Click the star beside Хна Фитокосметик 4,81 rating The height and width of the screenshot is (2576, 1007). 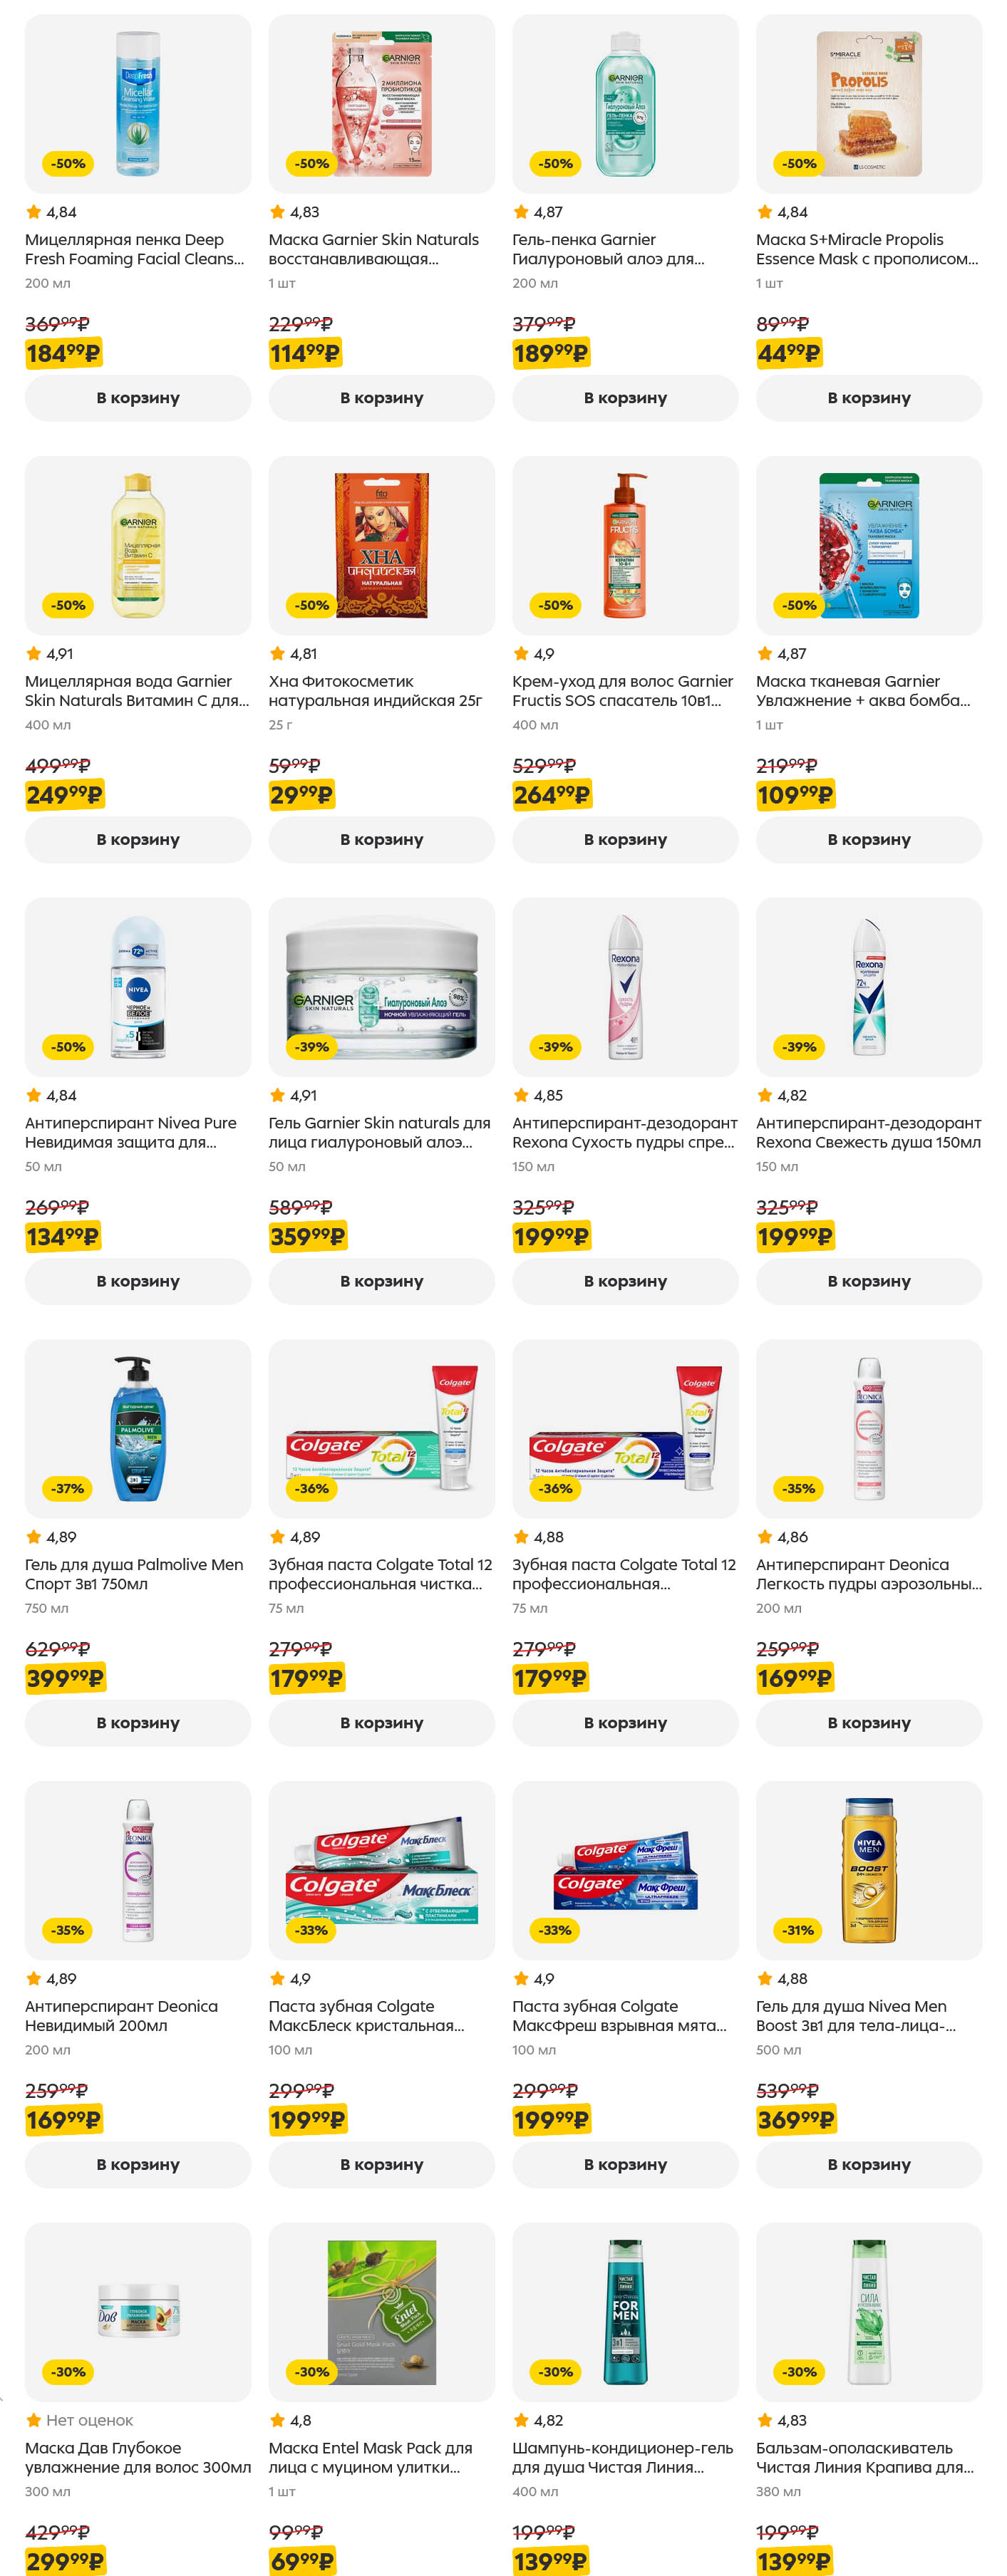click(277, 653)
